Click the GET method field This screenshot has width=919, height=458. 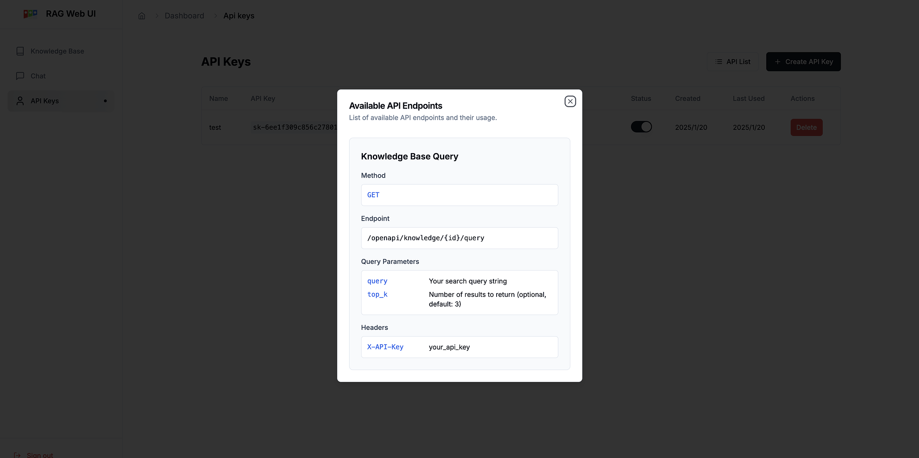[459, 195]
